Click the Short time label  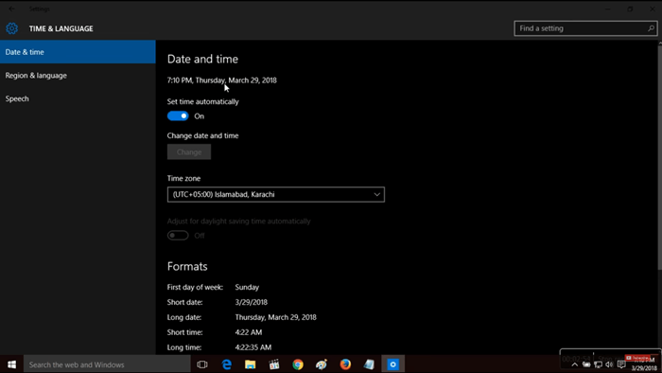click(x=185, y=332)
